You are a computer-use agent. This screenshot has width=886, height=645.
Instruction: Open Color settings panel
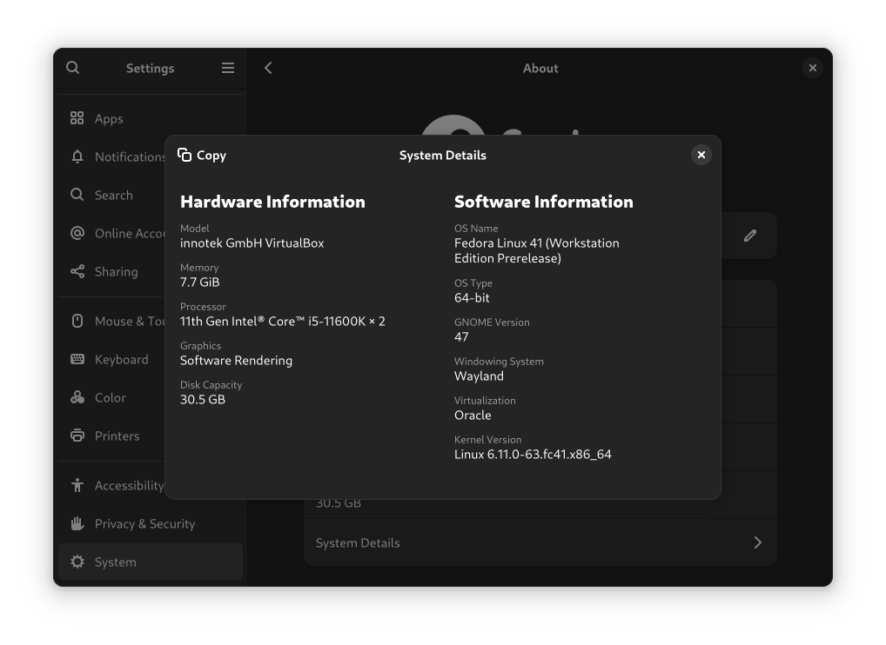pos(110,397)
